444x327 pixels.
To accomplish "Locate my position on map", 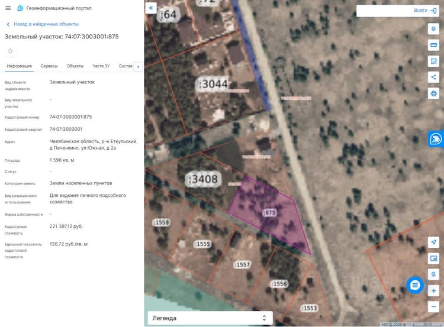I will click(x=433, y=242).
